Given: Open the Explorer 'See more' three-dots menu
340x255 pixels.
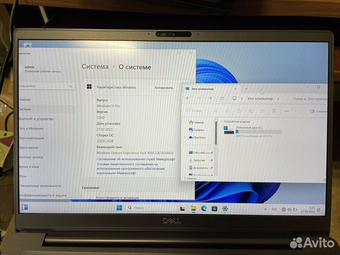Looking at the screenshot, I should (286, 111).
